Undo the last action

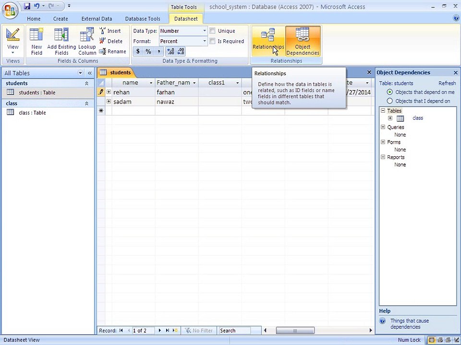tap(36, 6)
